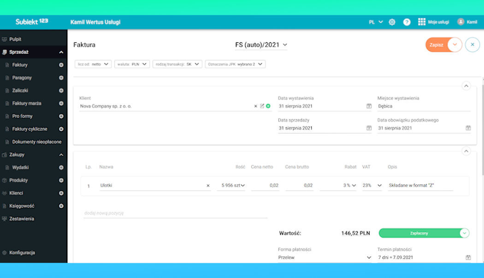
Task: Click the Zapisz save button
Action: [x=437, y=45]
